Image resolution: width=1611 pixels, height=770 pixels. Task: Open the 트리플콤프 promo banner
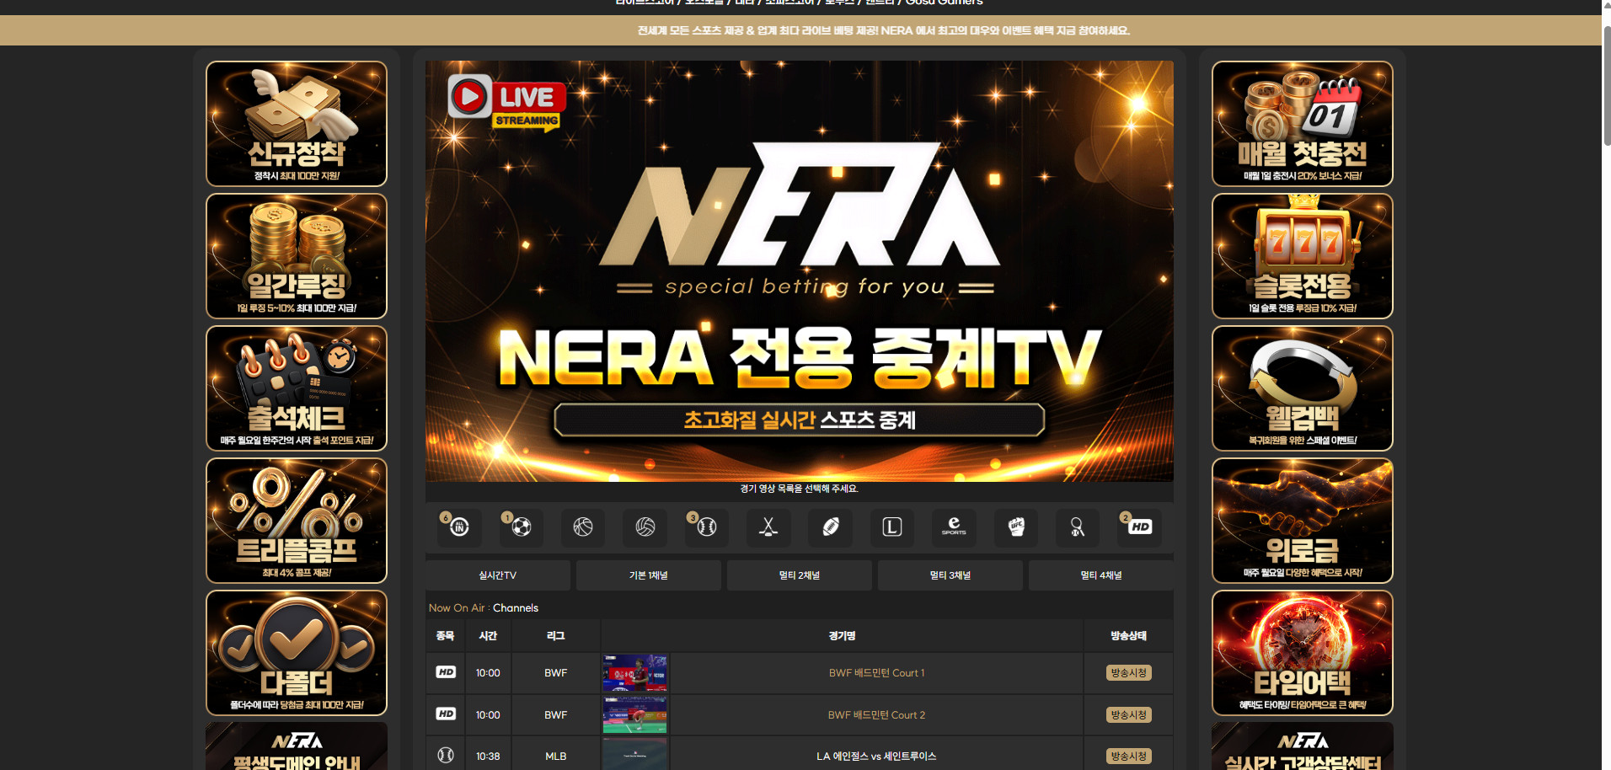pos(297,521)
